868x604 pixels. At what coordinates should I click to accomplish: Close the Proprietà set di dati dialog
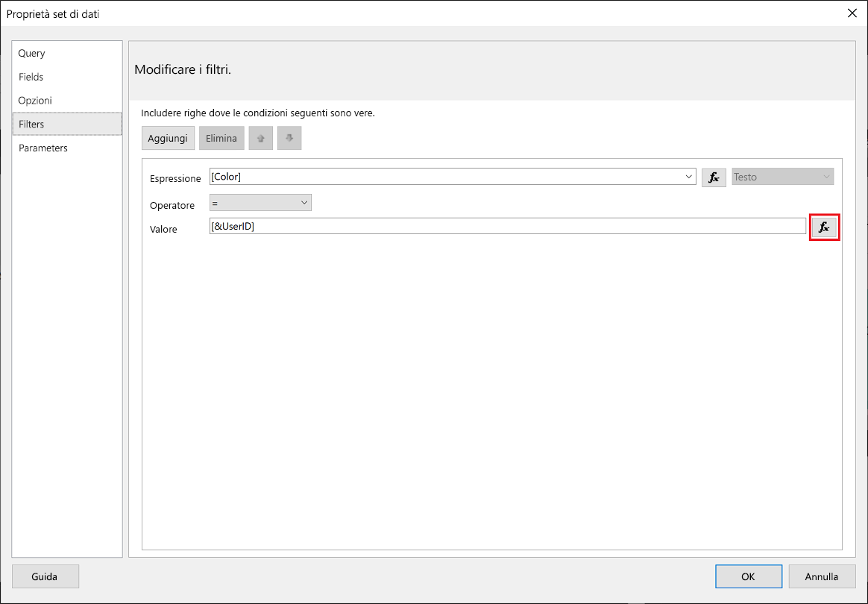tap(852, 13)
